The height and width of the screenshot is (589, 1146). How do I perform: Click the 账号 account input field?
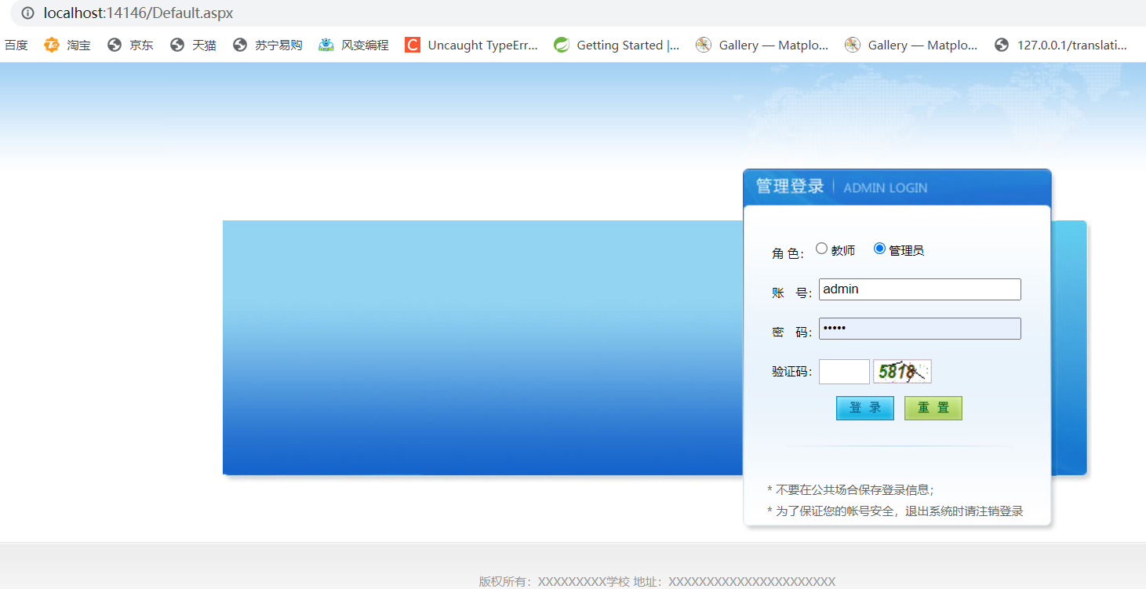919,289
